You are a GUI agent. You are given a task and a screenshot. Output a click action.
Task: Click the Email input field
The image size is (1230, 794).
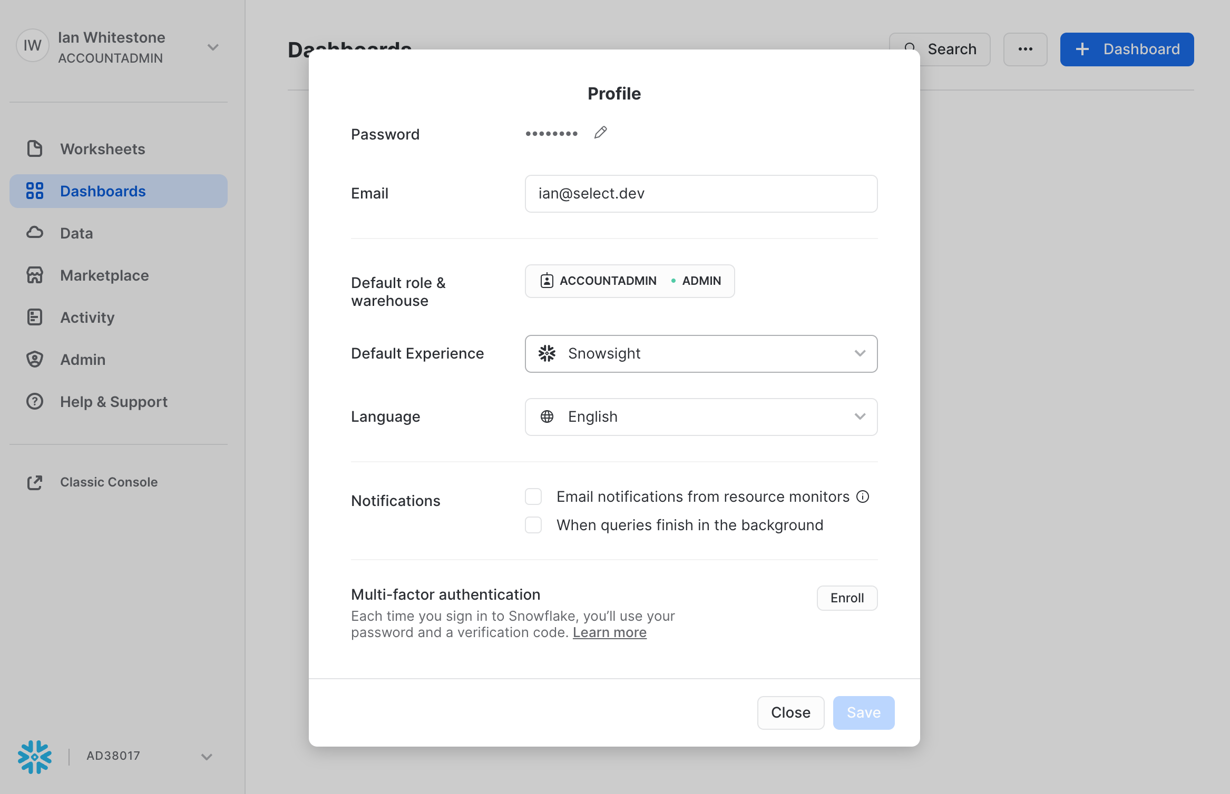pos(701,194)
